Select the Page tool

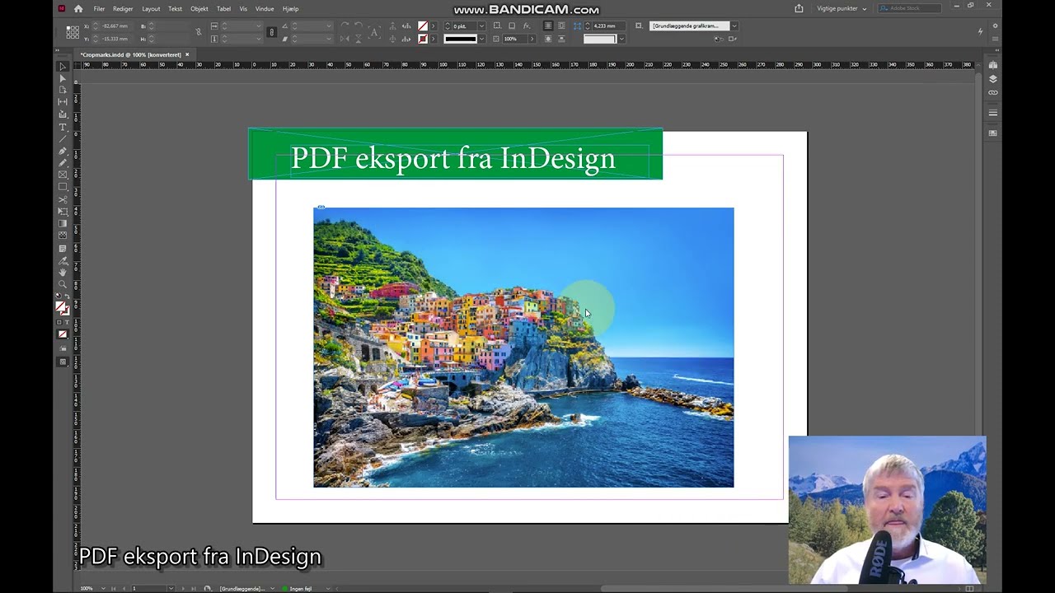(63, 91)
